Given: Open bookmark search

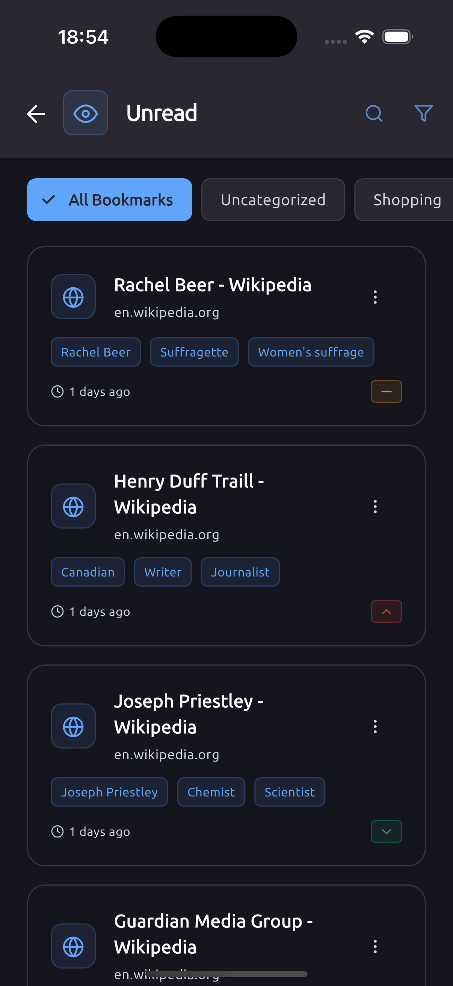Looking at the screenshot, I should click(x=373, y=113).
